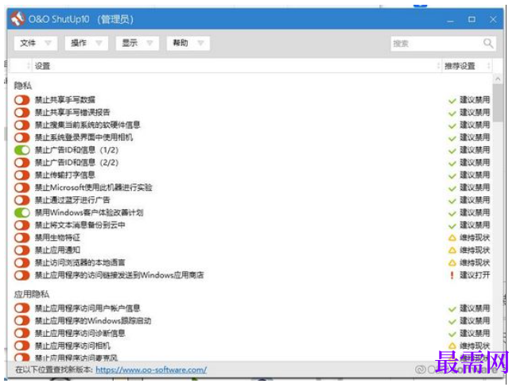Click checkmark icon for 禁止应用程序的Windows跟踪启动
Screen dimensions: 524x387
tap(452, 322)
